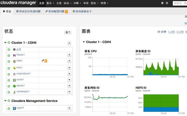The height and width of the screenshot is (116, 187).
Task: Click the cloudera manager logo
Action: pyautogui.click(x=18, y=3)
